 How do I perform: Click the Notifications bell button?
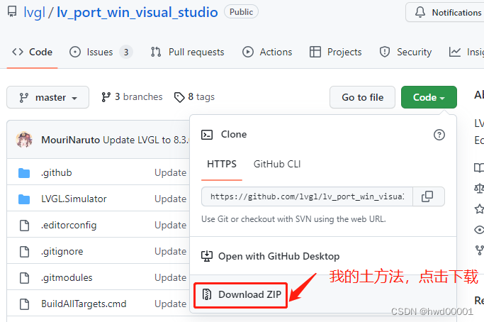point(445,12)
